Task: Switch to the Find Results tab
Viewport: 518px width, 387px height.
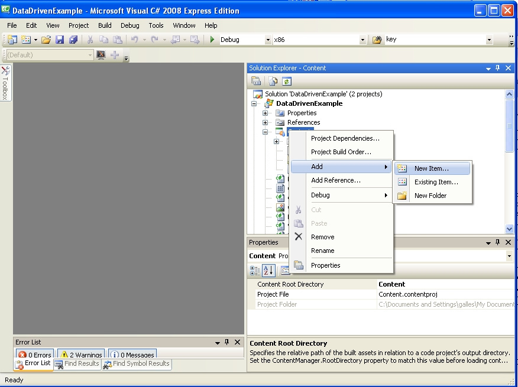Action: click(x=77, y=364)
